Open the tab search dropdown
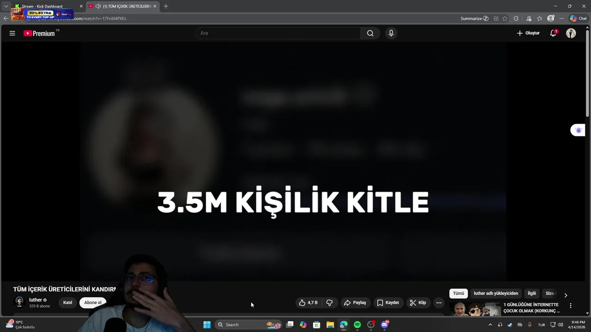 [6, 6]
